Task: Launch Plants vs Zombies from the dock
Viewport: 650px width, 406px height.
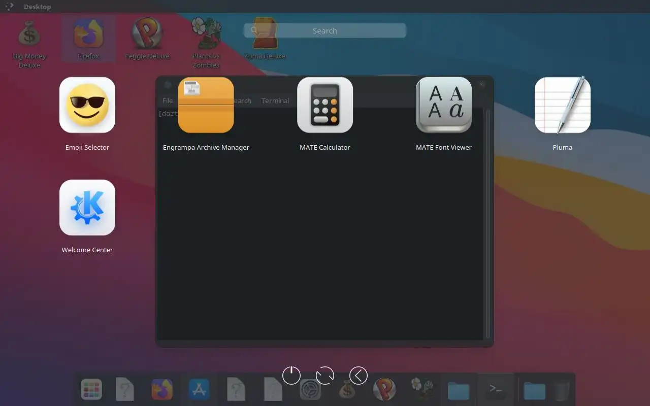Action: tap(421, 390)
